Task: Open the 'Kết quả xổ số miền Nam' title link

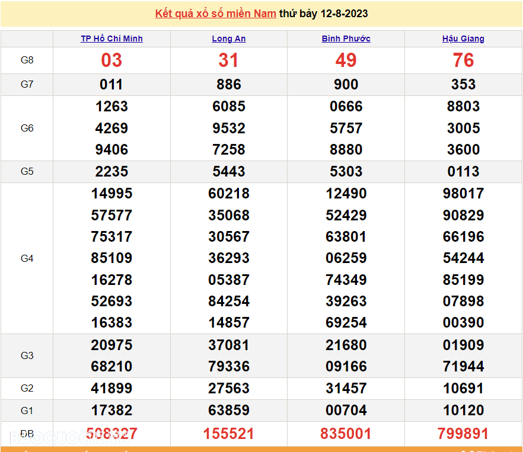Action: click(215, 14)
